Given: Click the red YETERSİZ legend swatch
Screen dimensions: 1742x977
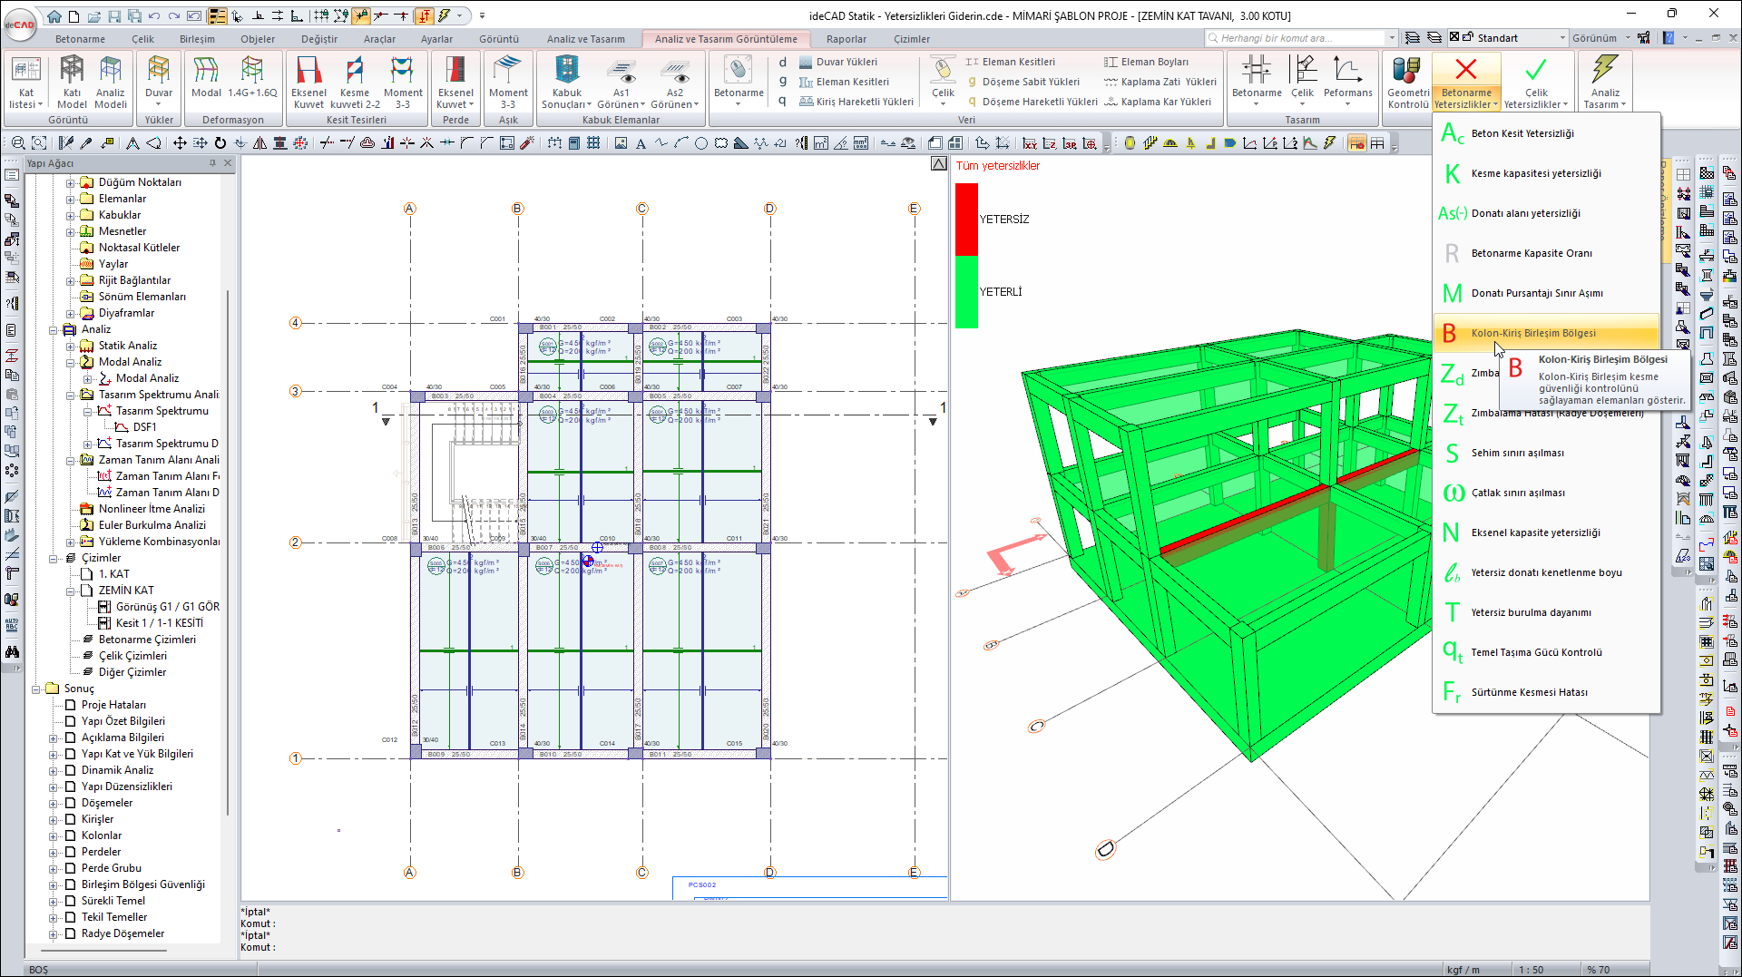Looking at the screenshot, I should (x=966, y=219).
